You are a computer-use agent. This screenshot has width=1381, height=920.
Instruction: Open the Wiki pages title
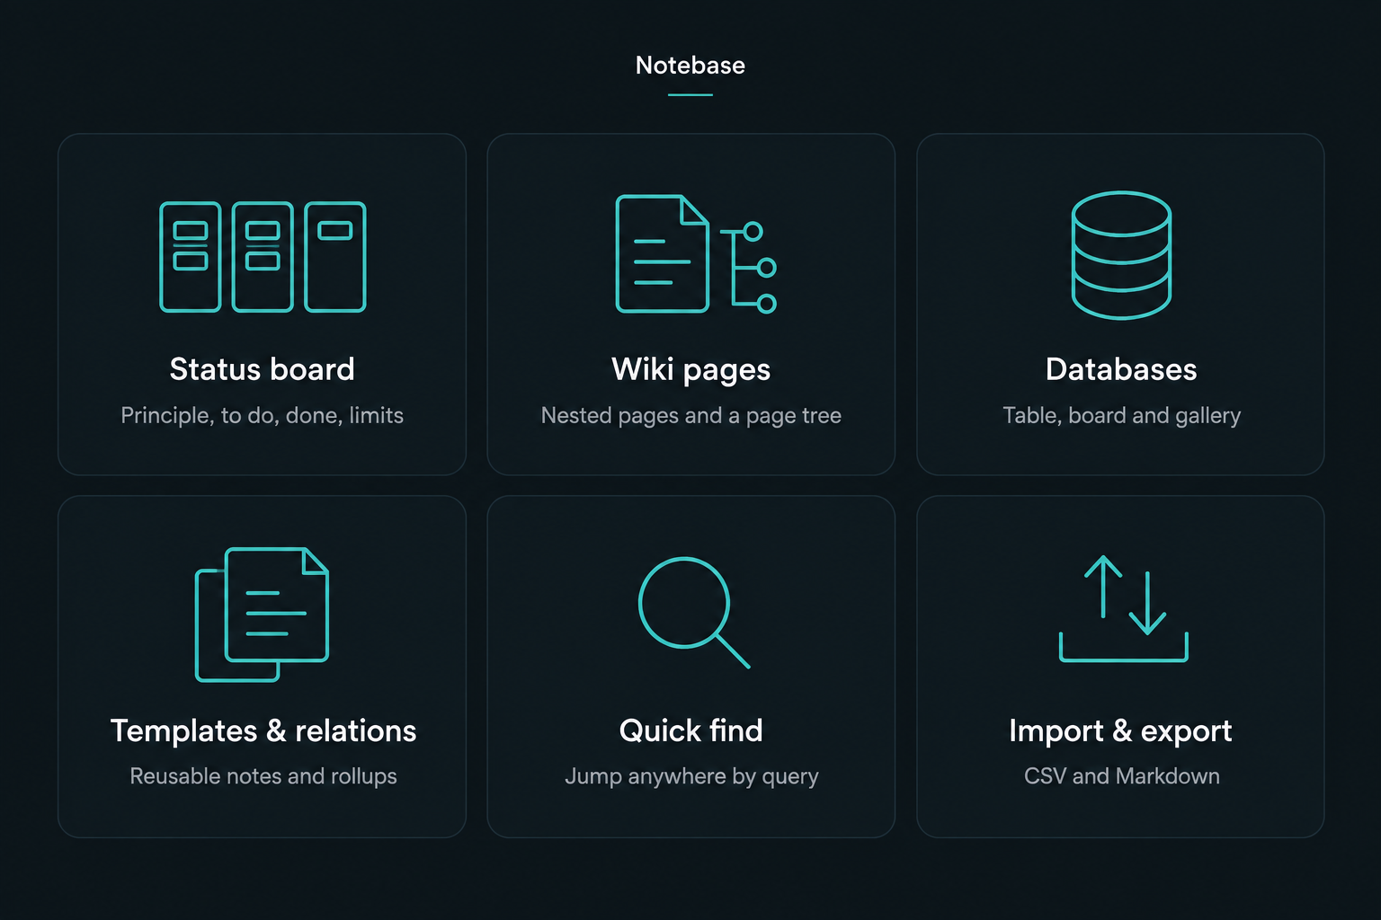[691, 370]
